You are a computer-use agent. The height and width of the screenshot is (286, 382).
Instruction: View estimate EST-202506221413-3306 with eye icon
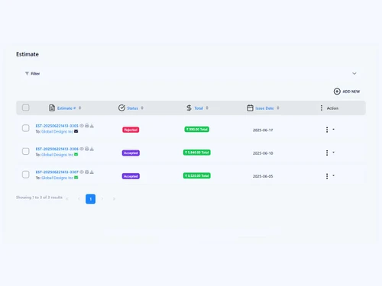pos(82,149)
